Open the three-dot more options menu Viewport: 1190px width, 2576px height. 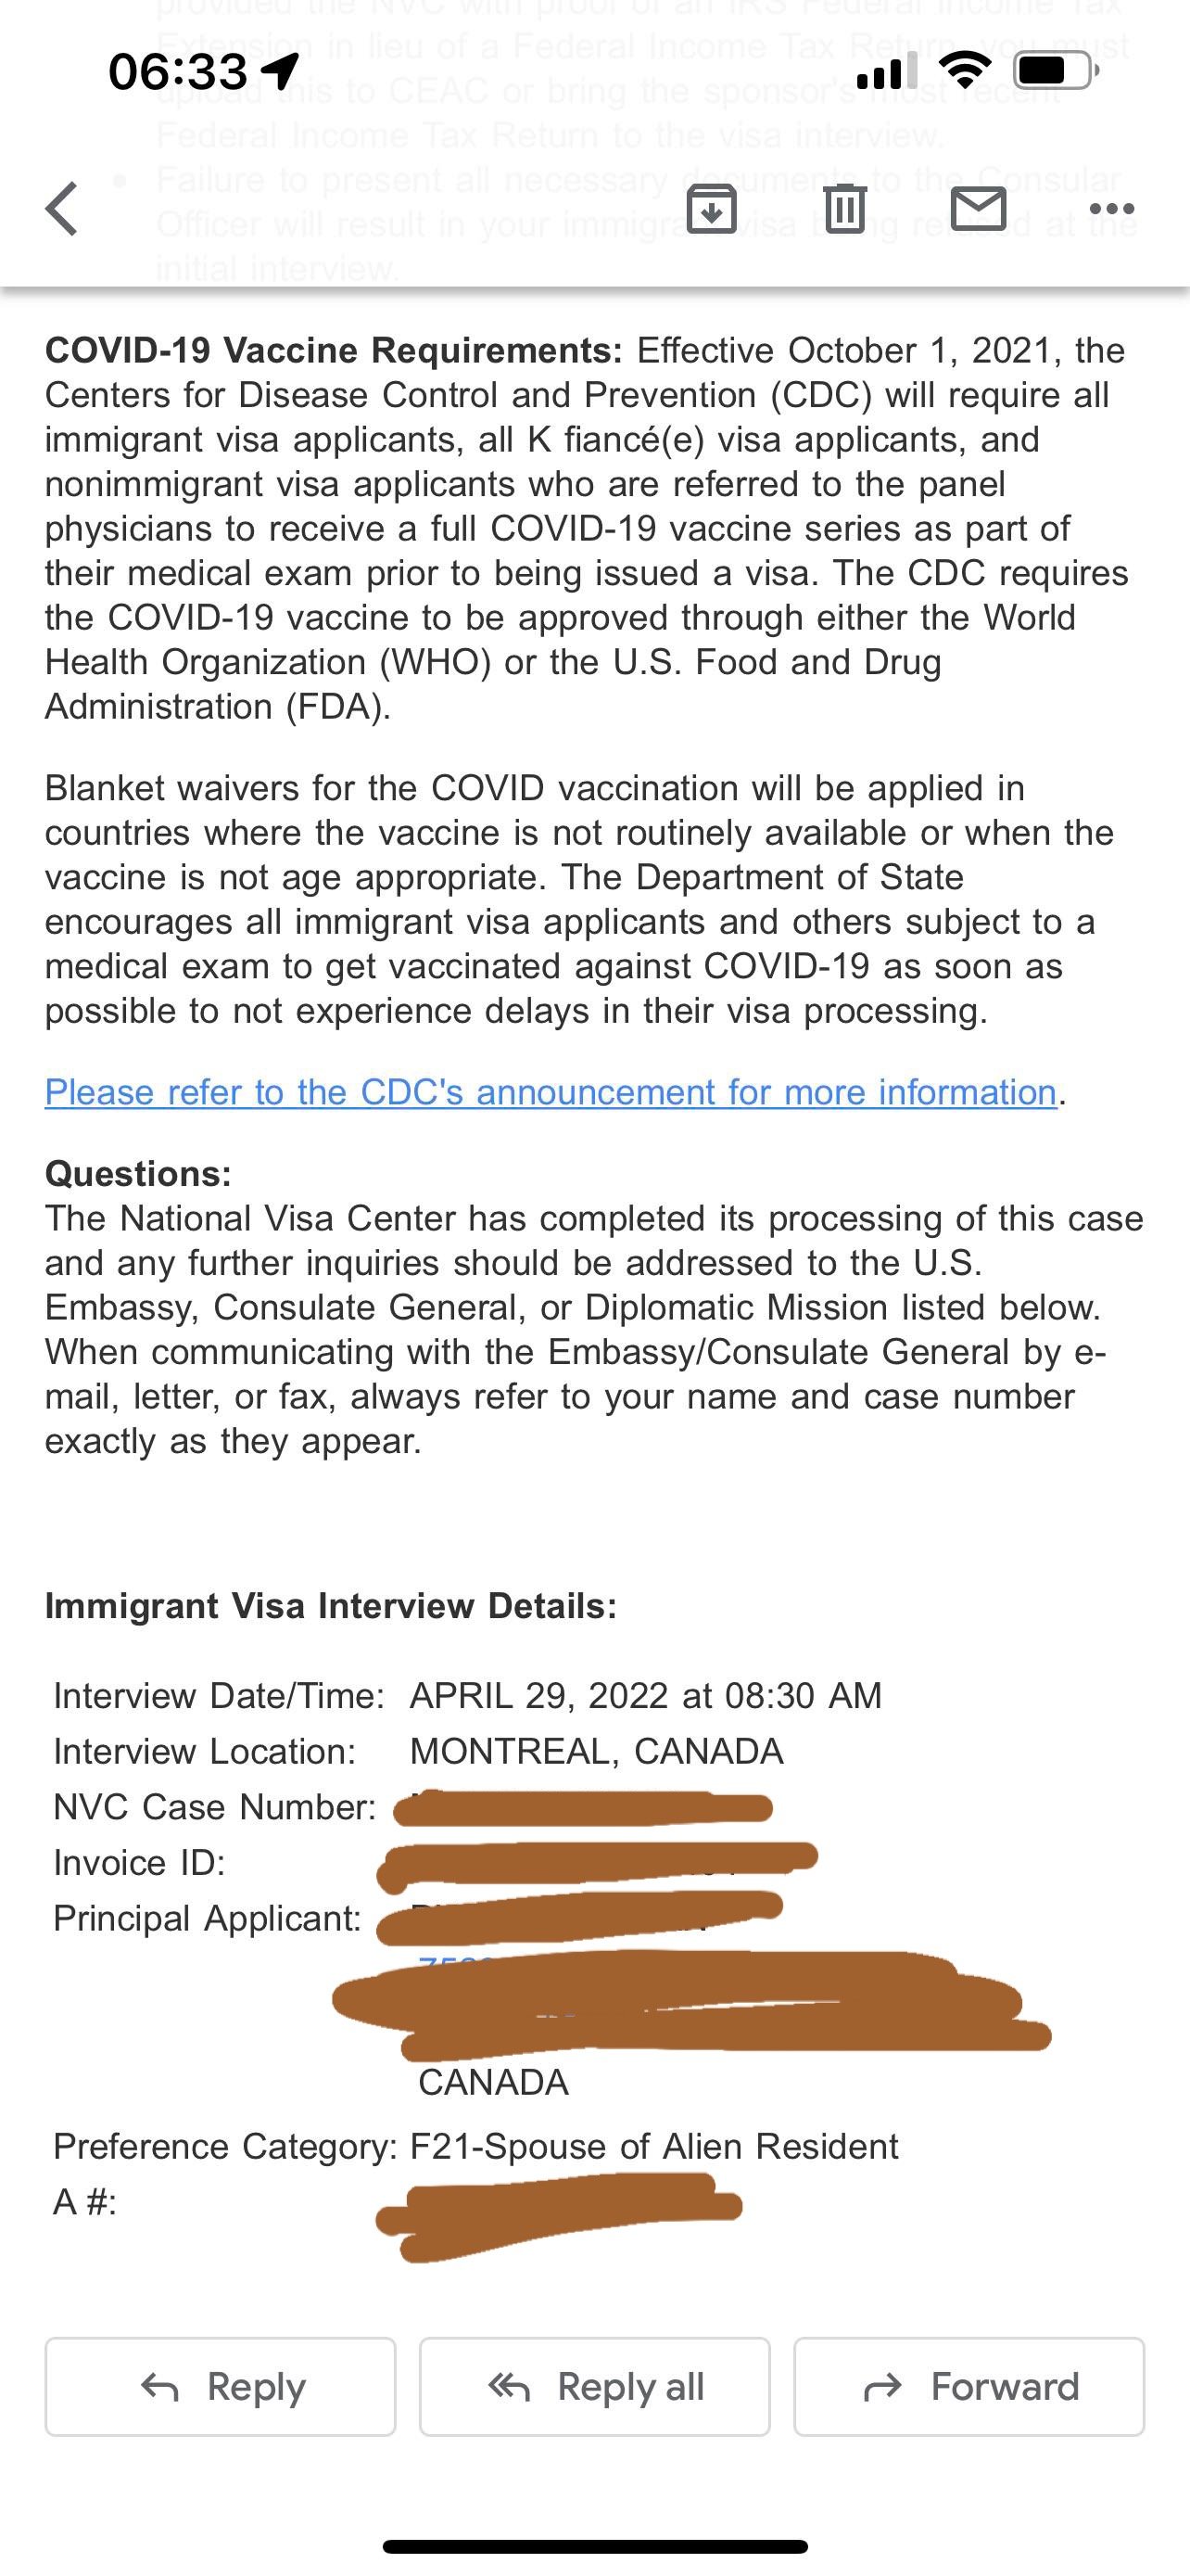[x=1112, y=210]
